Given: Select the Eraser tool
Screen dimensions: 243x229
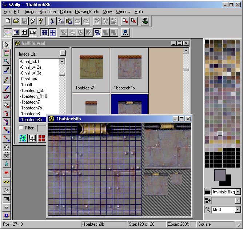Looking at the screenshot, I should pyautogui.click(x=7, y=97).
